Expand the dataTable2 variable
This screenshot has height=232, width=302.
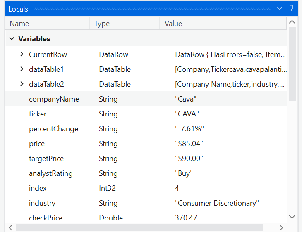click(x=22, y=84)
